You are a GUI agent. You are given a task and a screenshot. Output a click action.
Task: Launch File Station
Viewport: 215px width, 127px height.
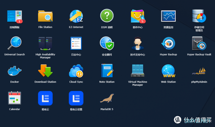(x=45, y=16)
